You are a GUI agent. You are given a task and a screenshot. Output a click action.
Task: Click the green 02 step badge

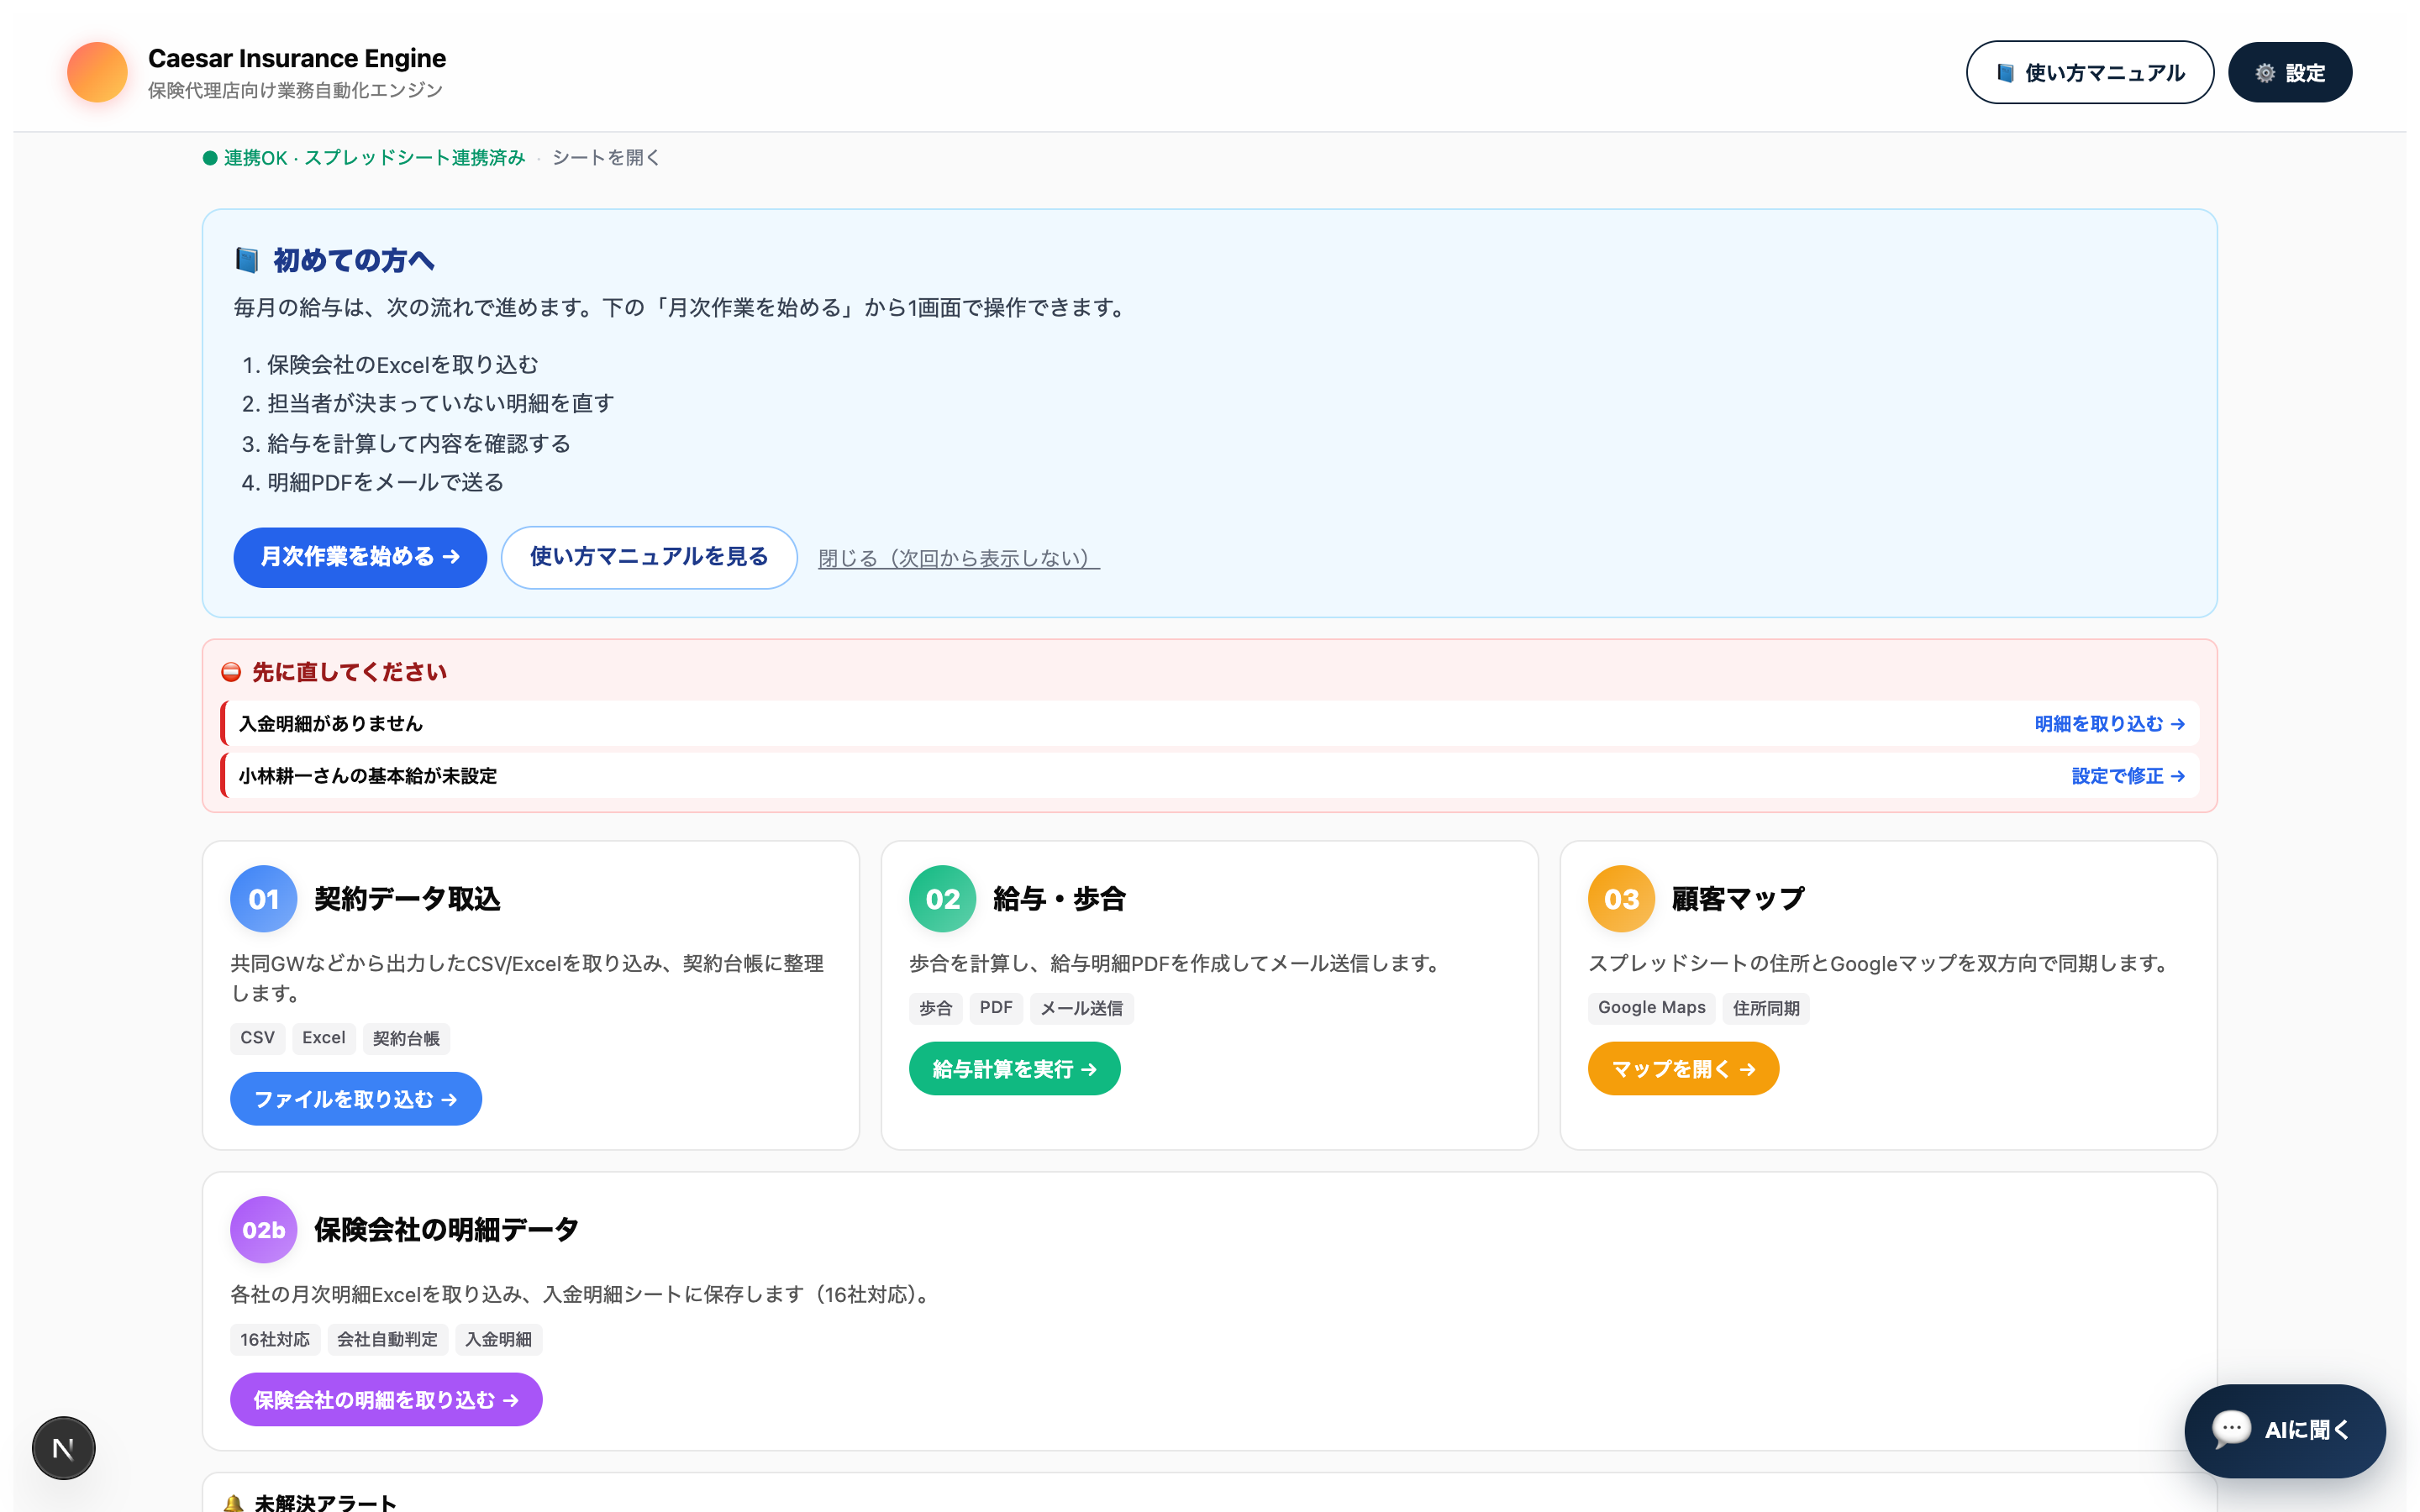[942, 899]
